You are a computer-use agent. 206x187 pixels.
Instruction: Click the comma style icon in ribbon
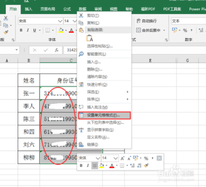pyautogui.click(x=192, y=30)
